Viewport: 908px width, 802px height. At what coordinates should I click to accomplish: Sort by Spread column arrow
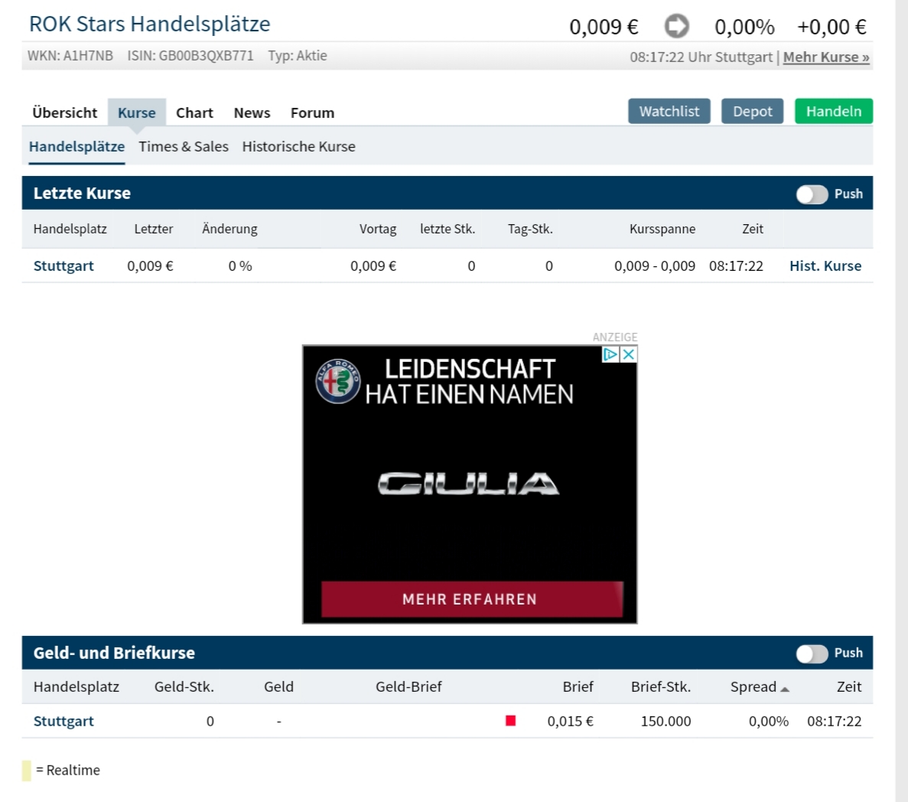785,689
